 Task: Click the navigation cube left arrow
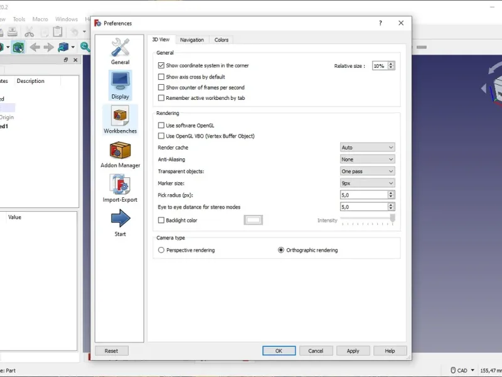coord(484,88)
